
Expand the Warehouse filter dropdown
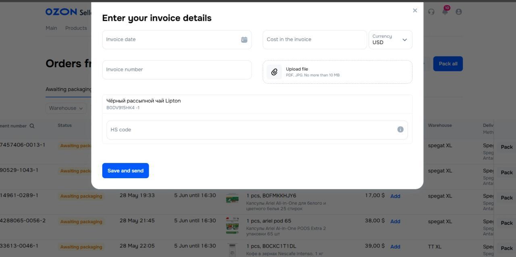[x=66, y=108]
